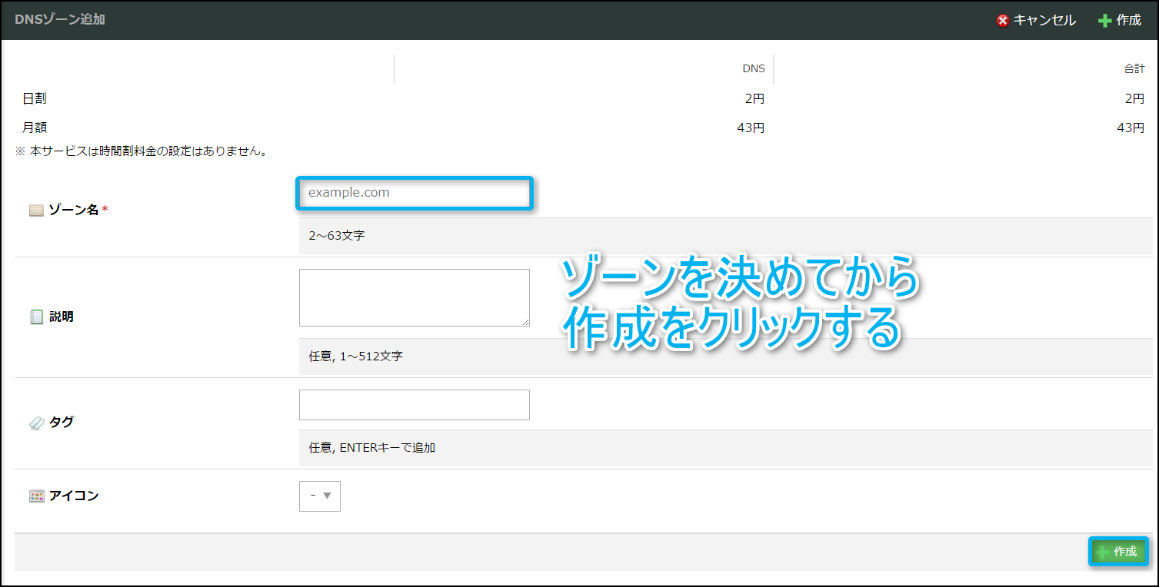Focus the ゾーン名 example.com input field

click(x=414, y=193)
